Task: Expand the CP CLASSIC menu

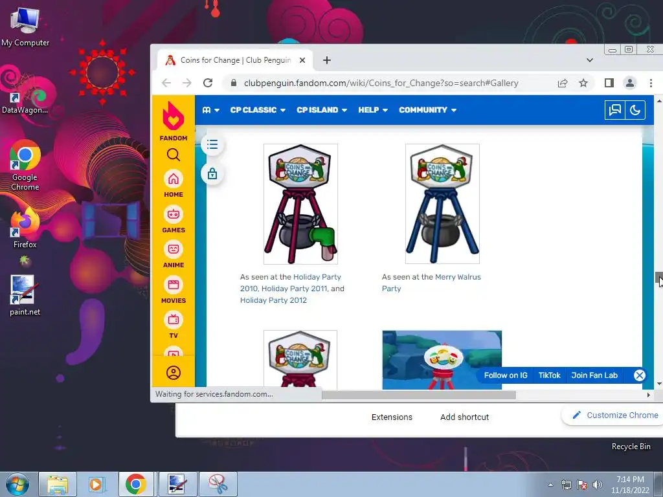Action: tap(258, 110)
